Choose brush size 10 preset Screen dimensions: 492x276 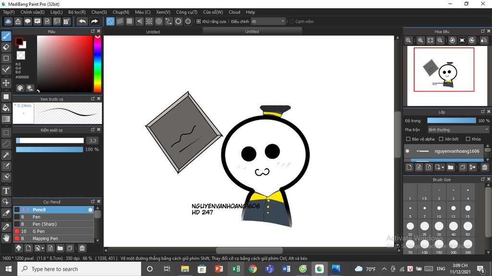point(439,210)
